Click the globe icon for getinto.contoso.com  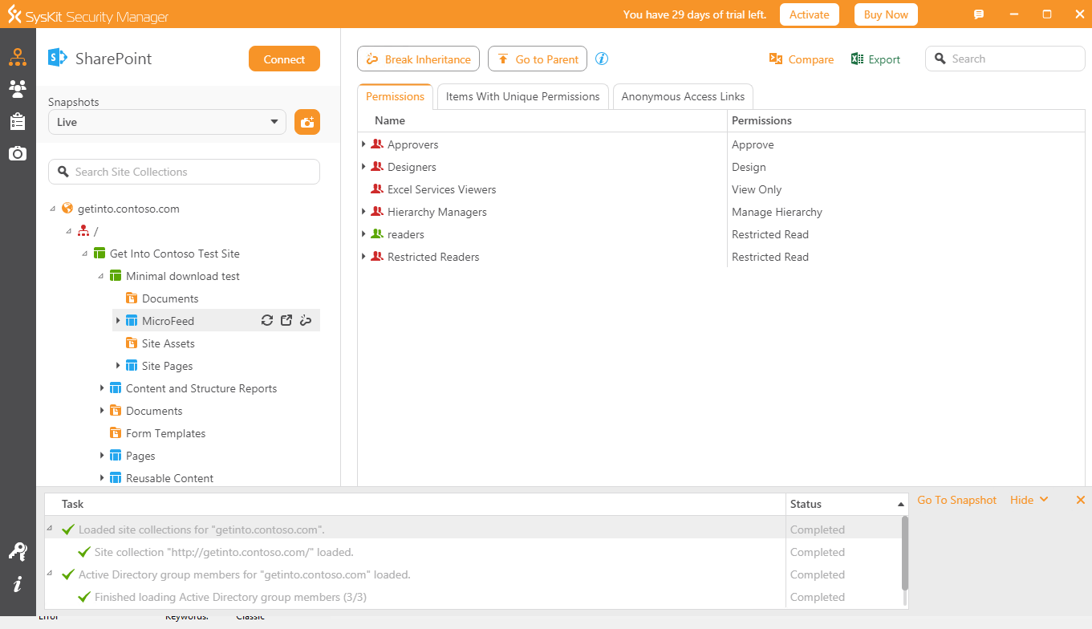67,209
